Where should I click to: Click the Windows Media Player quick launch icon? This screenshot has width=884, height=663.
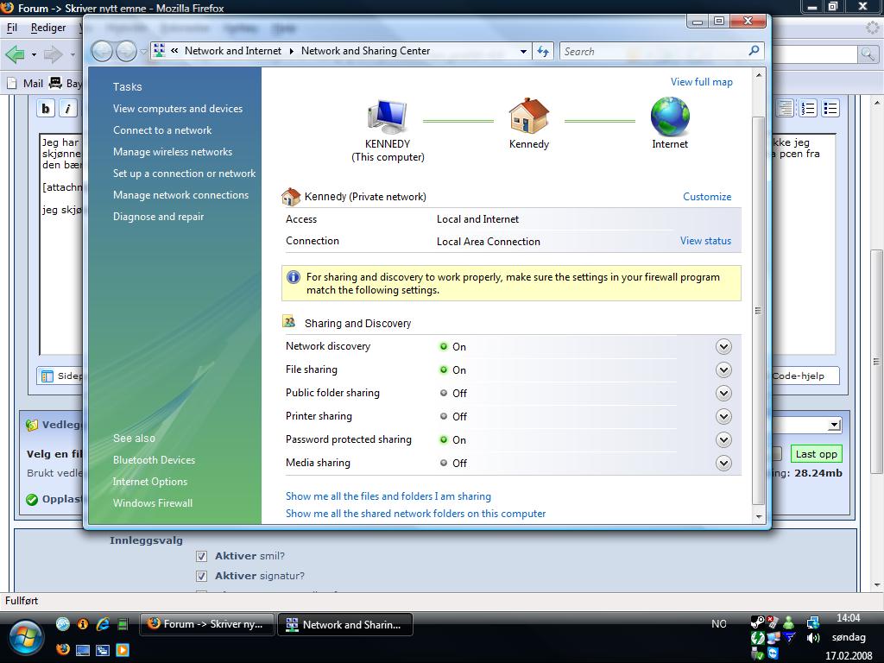(x=123, y=649)
